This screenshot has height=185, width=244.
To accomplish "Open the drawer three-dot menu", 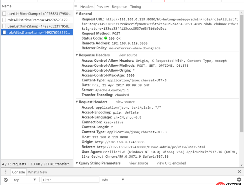I will coord(5,172).
